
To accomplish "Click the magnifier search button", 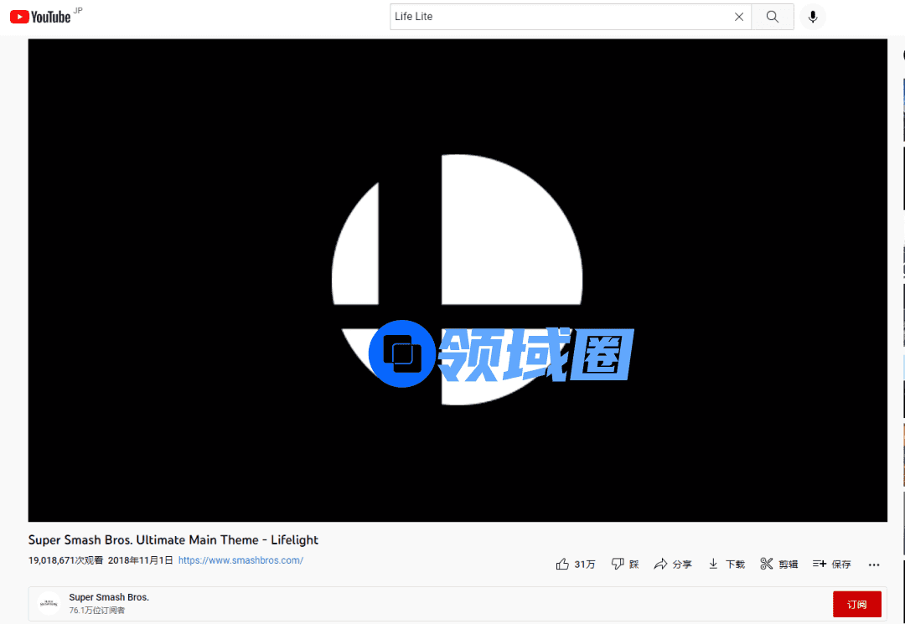I will (773, 17).
